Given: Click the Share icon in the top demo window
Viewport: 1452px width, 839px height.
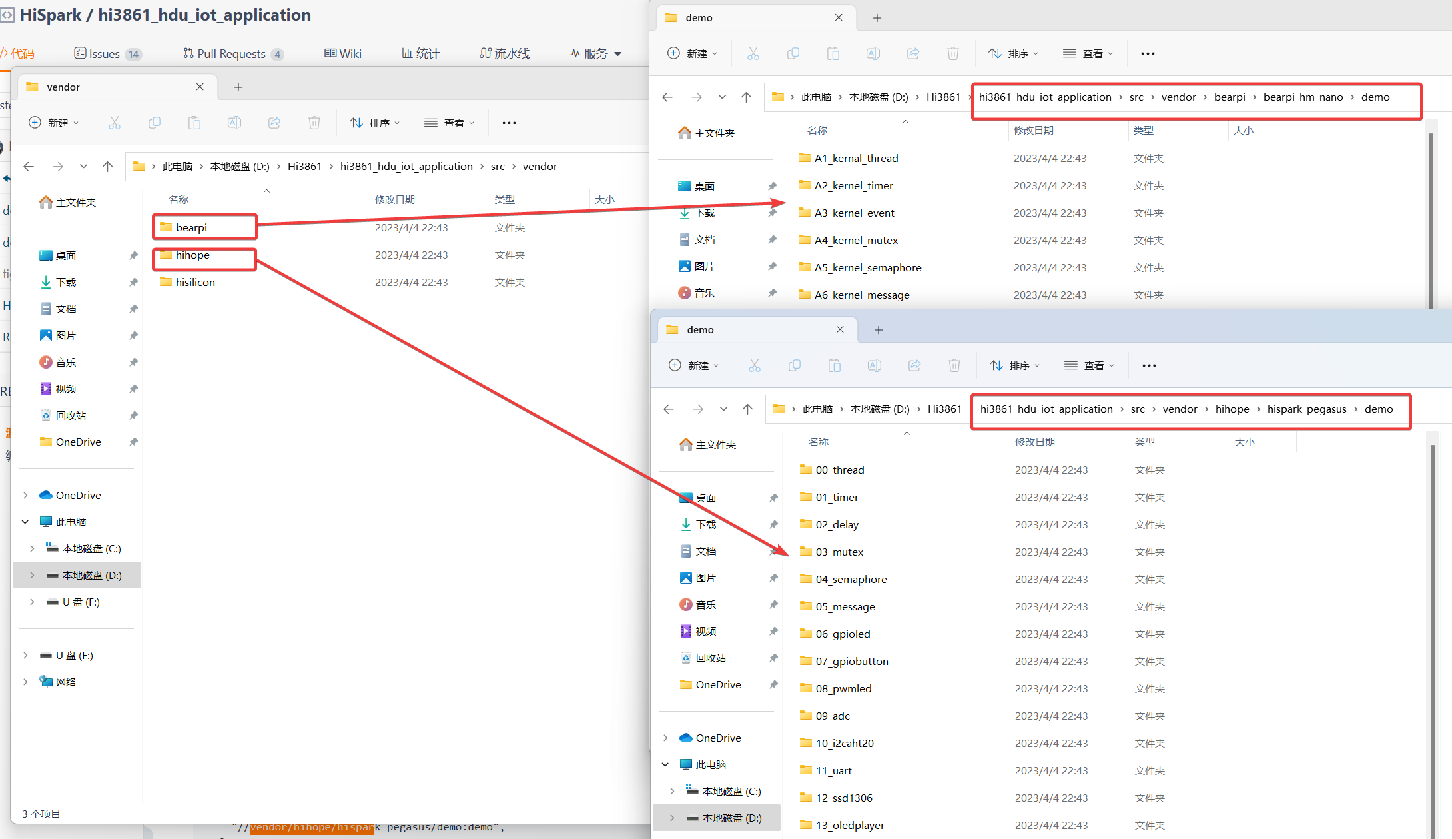Looking at the screenshot, I should tap(913, 53).
